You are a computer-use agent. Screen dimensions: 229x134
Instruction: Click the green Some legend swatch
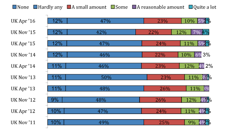pos(113,7)
